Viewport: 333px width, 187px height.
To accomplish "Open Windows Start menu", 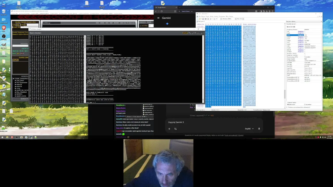I will (2, 137).
